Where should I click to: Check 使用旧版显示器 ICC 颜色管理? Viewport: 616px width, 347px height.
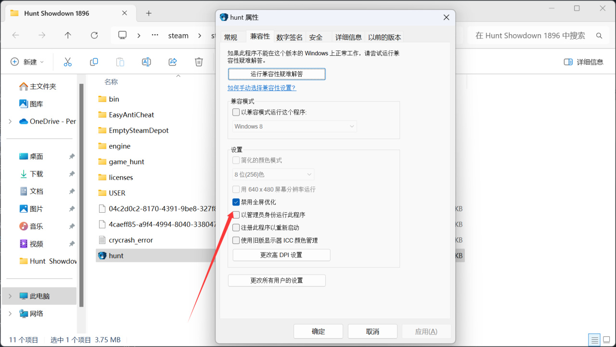click(x=236, y=240)
